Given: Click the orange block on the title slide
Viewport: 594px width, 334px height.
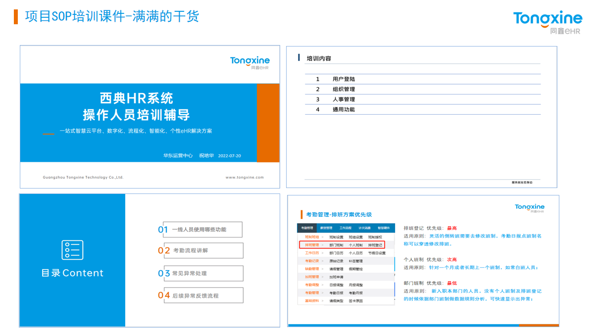Looking at the screenshot, I should 268,123.
